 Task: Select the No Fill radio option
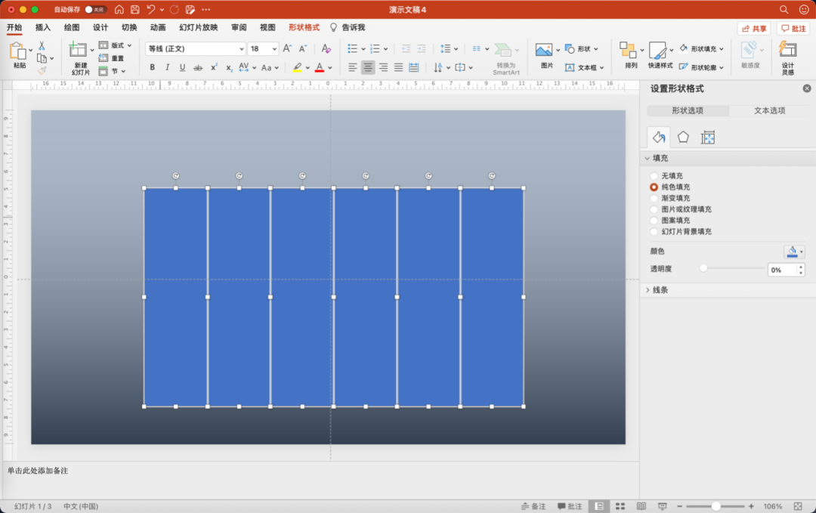pos(654,176)
